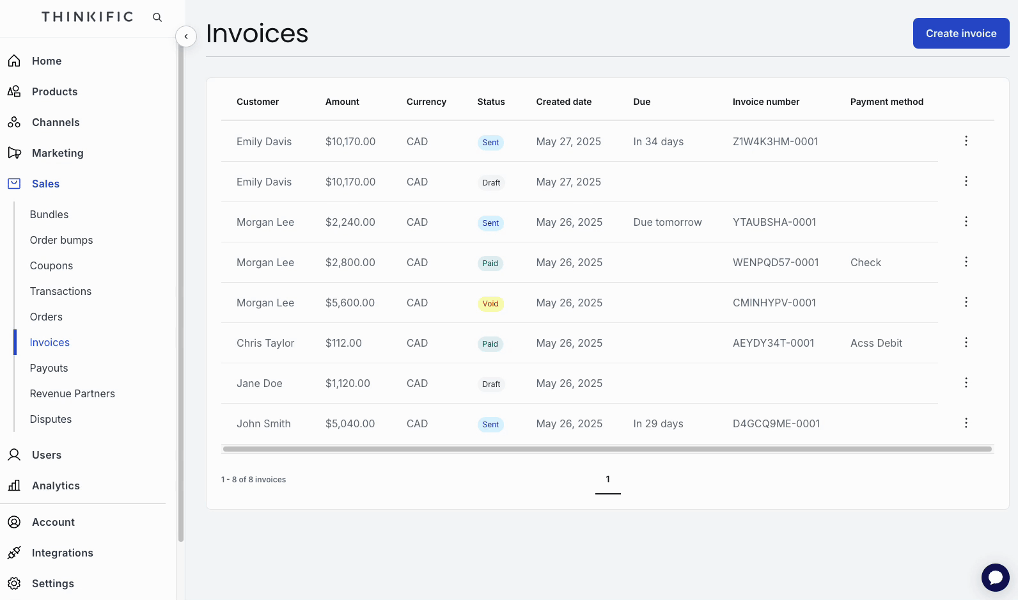Image resolution: width=1018 pixels, height=600 pixels.
Task: Click the Created date column header
Action: point(564,102)
